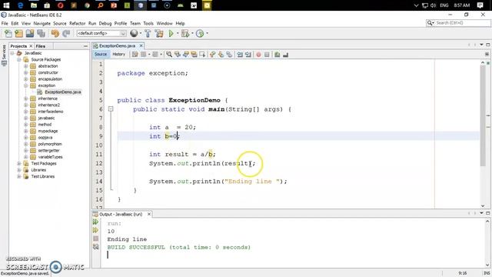Re-run the program from Output panel

[x=95, y=222]
